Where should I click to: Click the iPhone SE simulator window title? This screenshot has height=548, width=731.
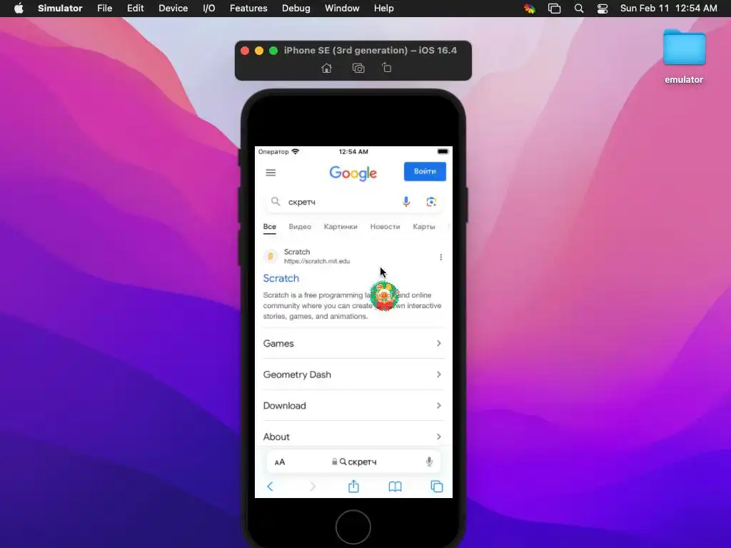(x=370, y=51)
